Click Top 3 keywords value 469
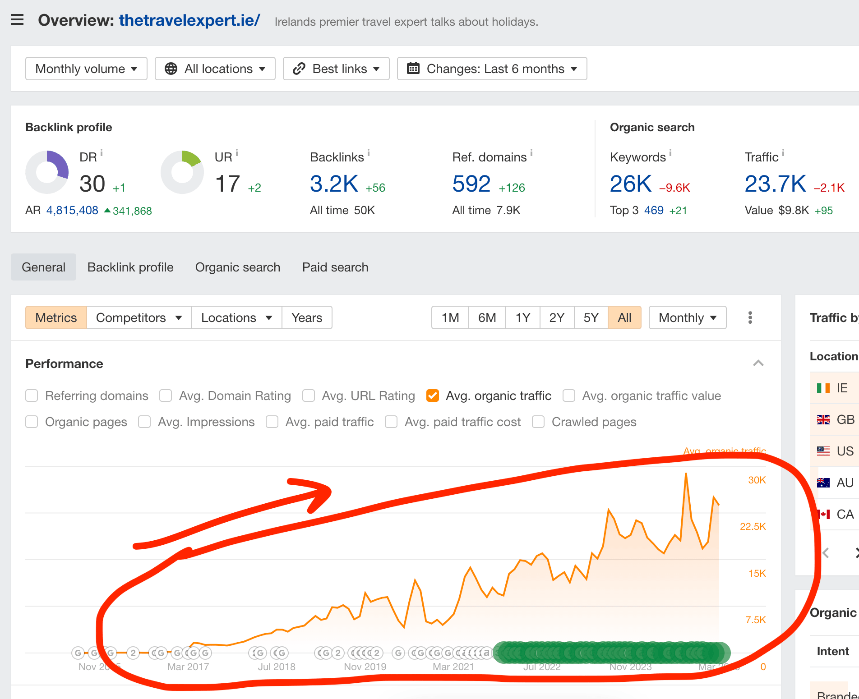The width and height of the screenshot is (859, 699). (654, 210)
